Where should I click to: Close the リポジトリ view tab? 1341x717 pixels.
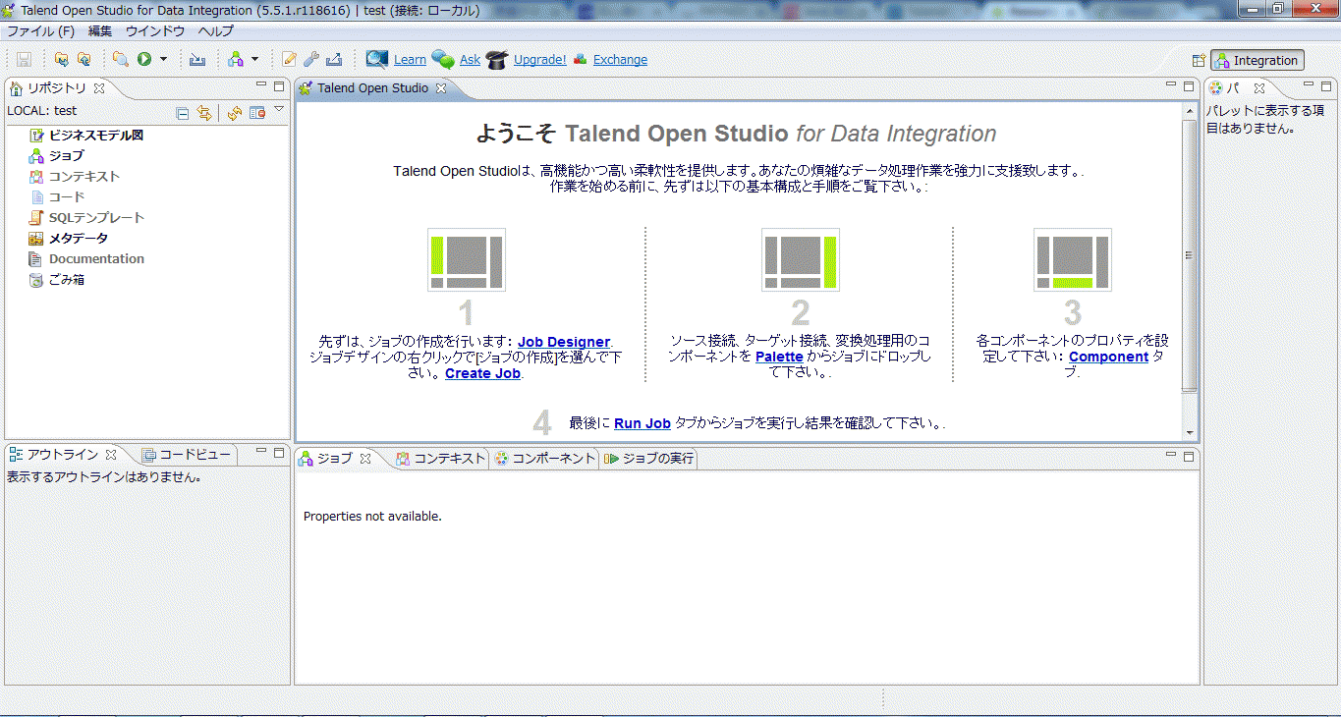click(x=99, y=88)
